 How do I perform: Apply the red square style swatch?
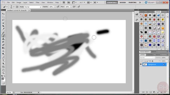[x=154, y=20]
